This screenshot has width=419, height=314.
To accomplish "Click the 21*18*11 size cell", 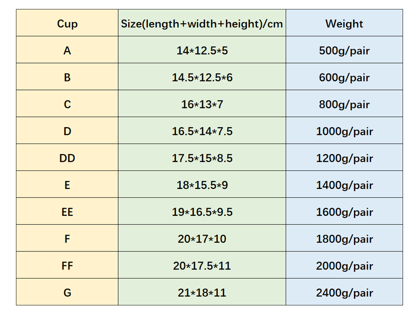I will (x=202, y=293).
